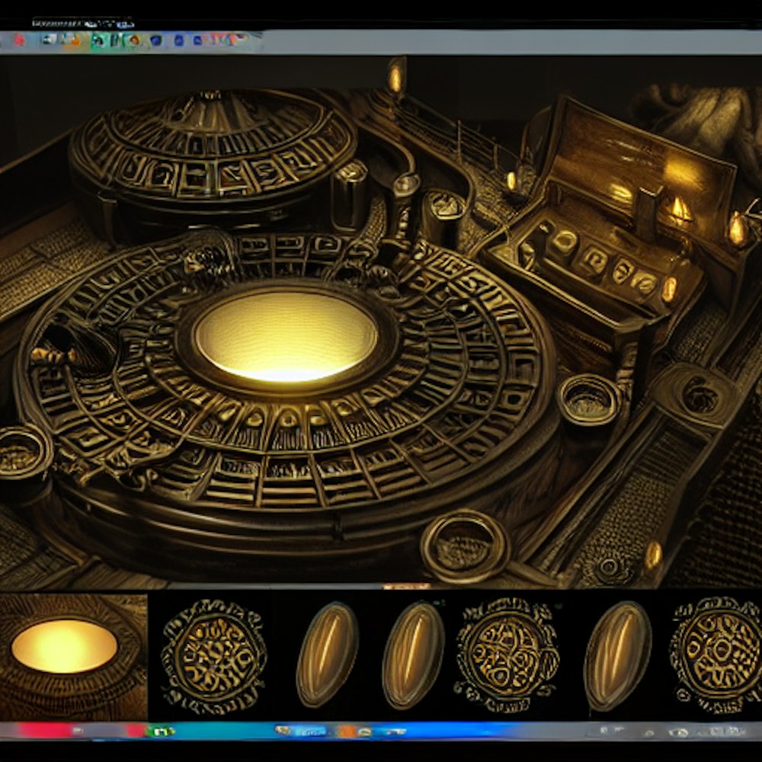The image size is (762, 762).
Task: Click the round socket right of the large wheel
Action: pyautogui.click(x=588, y=399)
